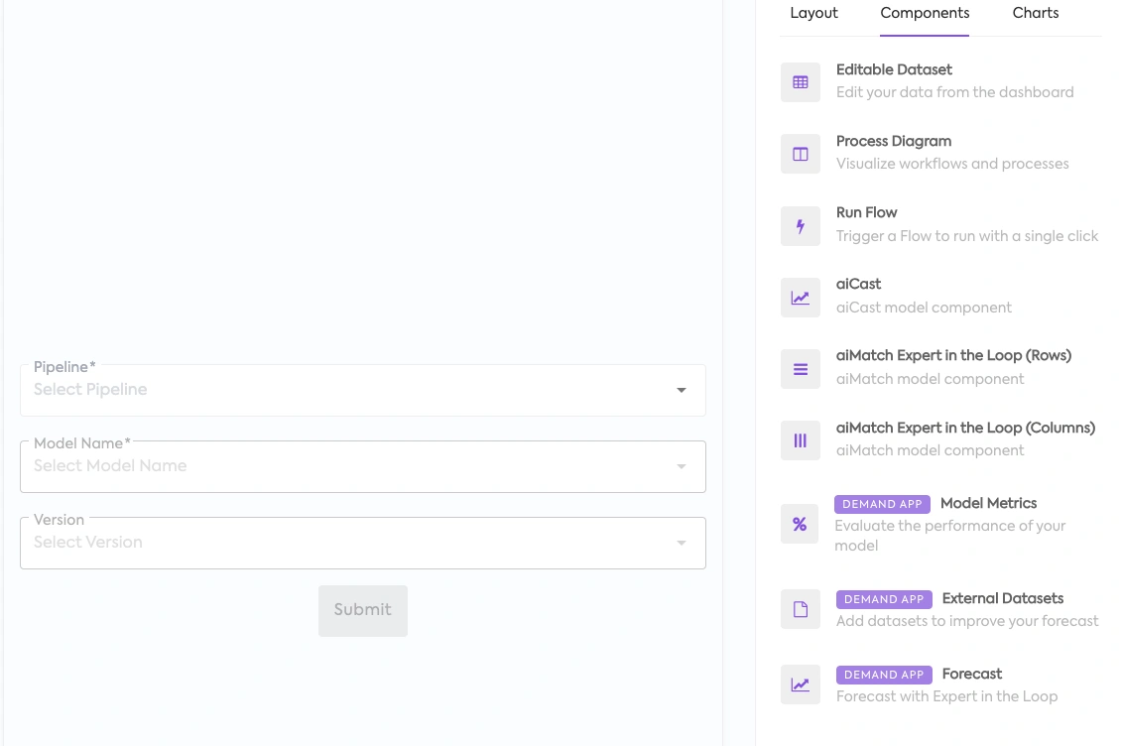The image size is (1121, 746).
Task: Click the Process Diagram icon
Action: 800,154
